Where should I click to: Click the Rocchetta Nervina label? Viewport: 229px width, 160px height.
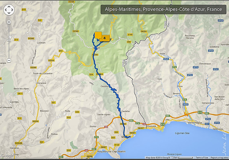[x=190, y=37]
